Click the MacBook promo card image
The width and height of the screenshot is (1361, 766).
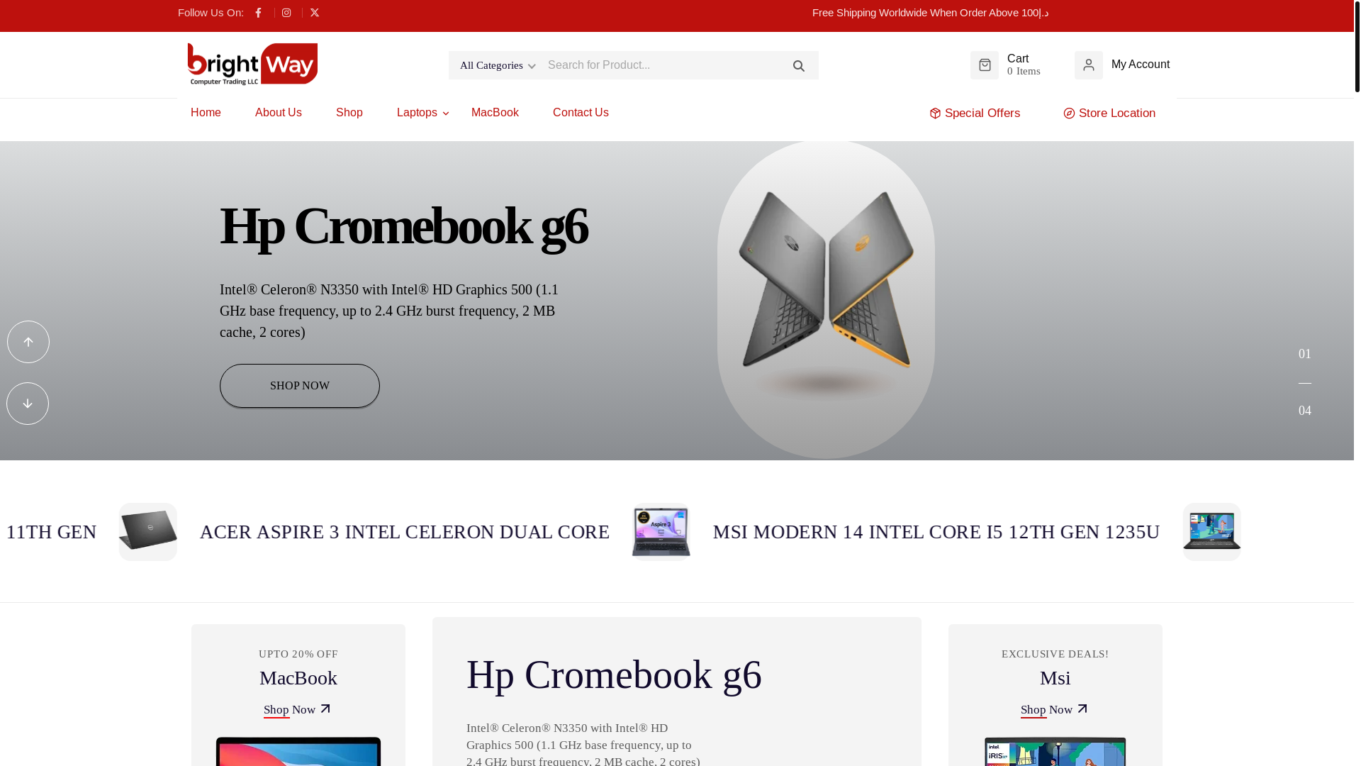(298, 751)
